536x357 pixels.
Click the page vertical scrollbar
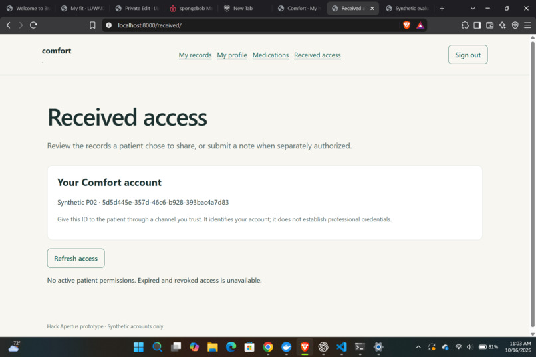coord(532,184)
